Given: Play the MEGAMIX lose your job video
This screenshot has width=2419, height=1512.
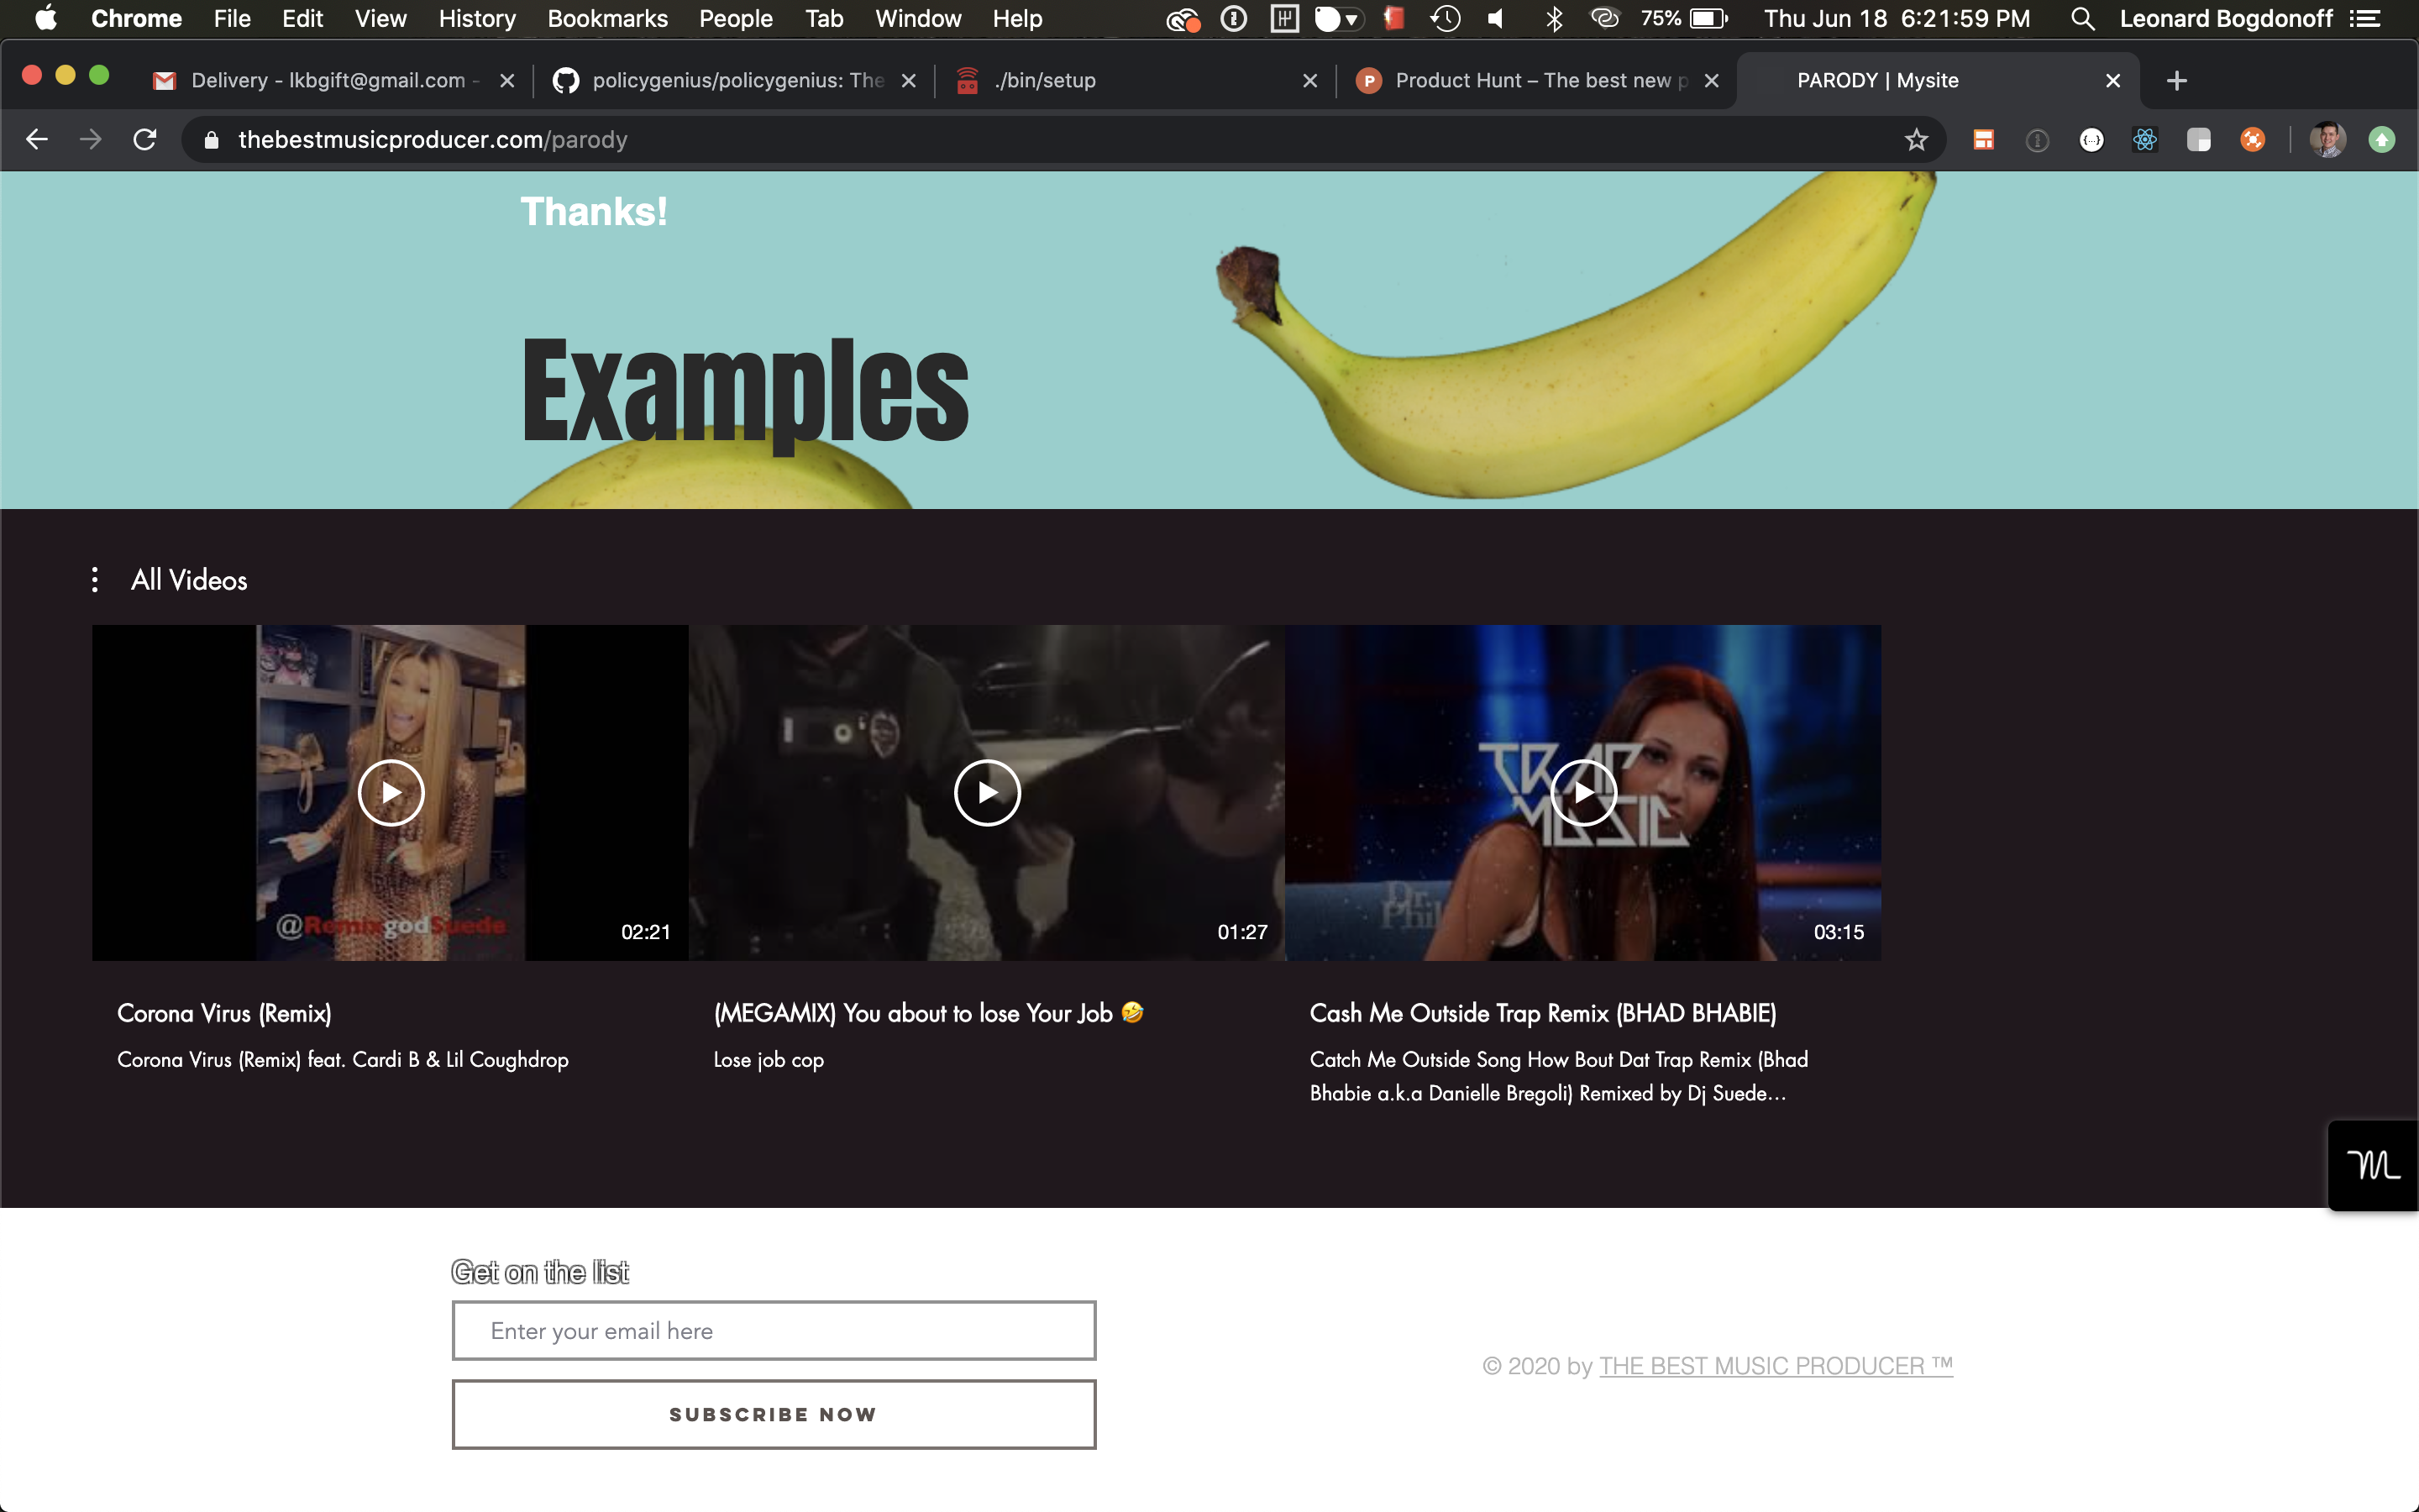Looking at the screenshot, I should click(x=987, y=793).
